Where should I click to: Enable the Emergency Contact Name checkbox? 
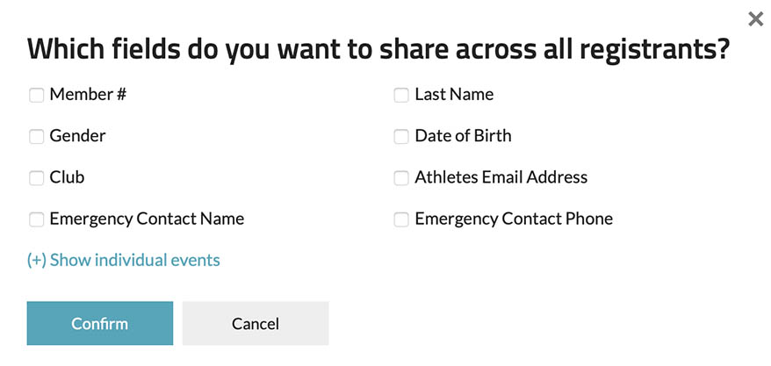37,219
